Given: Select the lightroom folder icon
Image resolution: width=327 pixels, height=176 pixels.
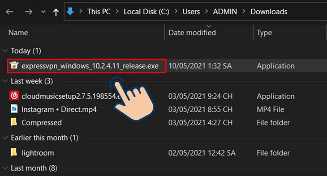Looking at the screenshot, I should point(14,152).
